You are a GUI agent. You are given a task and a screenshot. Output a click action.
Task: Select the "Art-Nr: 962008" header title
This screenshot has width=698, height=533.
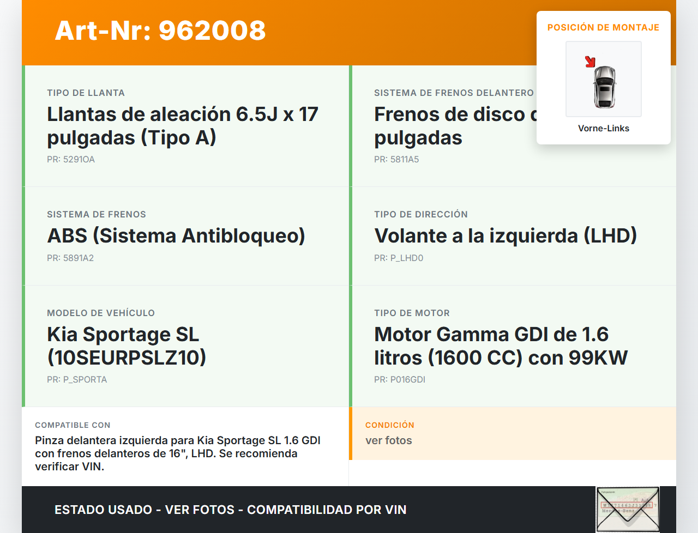coord(160,31)
